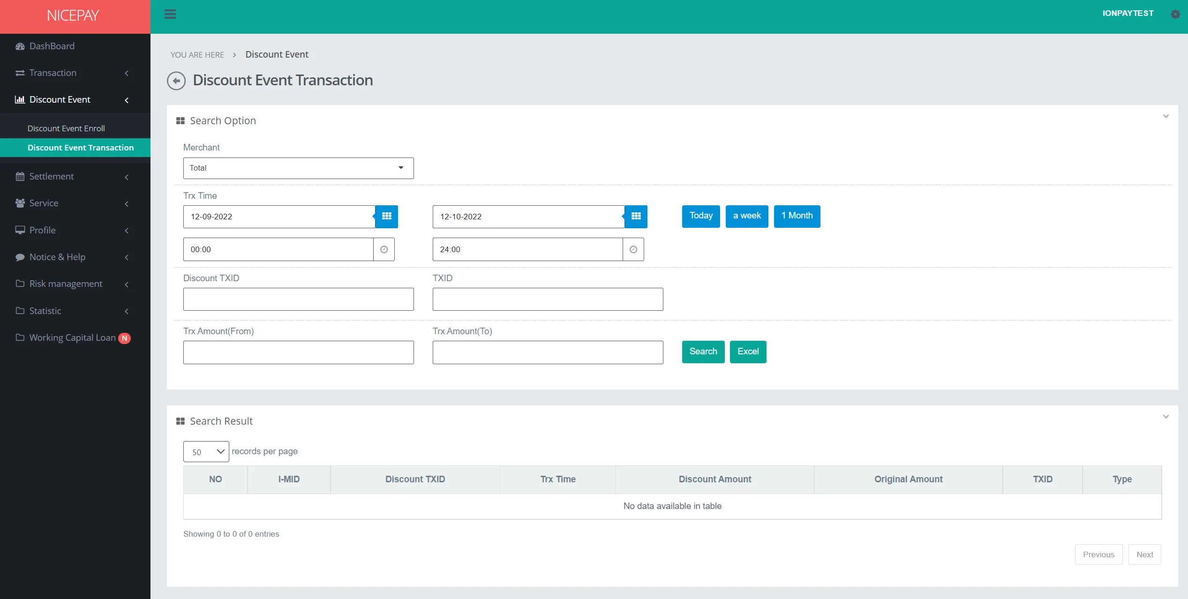Expand the Notice & Help chevron
Image resolution: width=1188 pixels, height=599 pixels.
point(127,257)
